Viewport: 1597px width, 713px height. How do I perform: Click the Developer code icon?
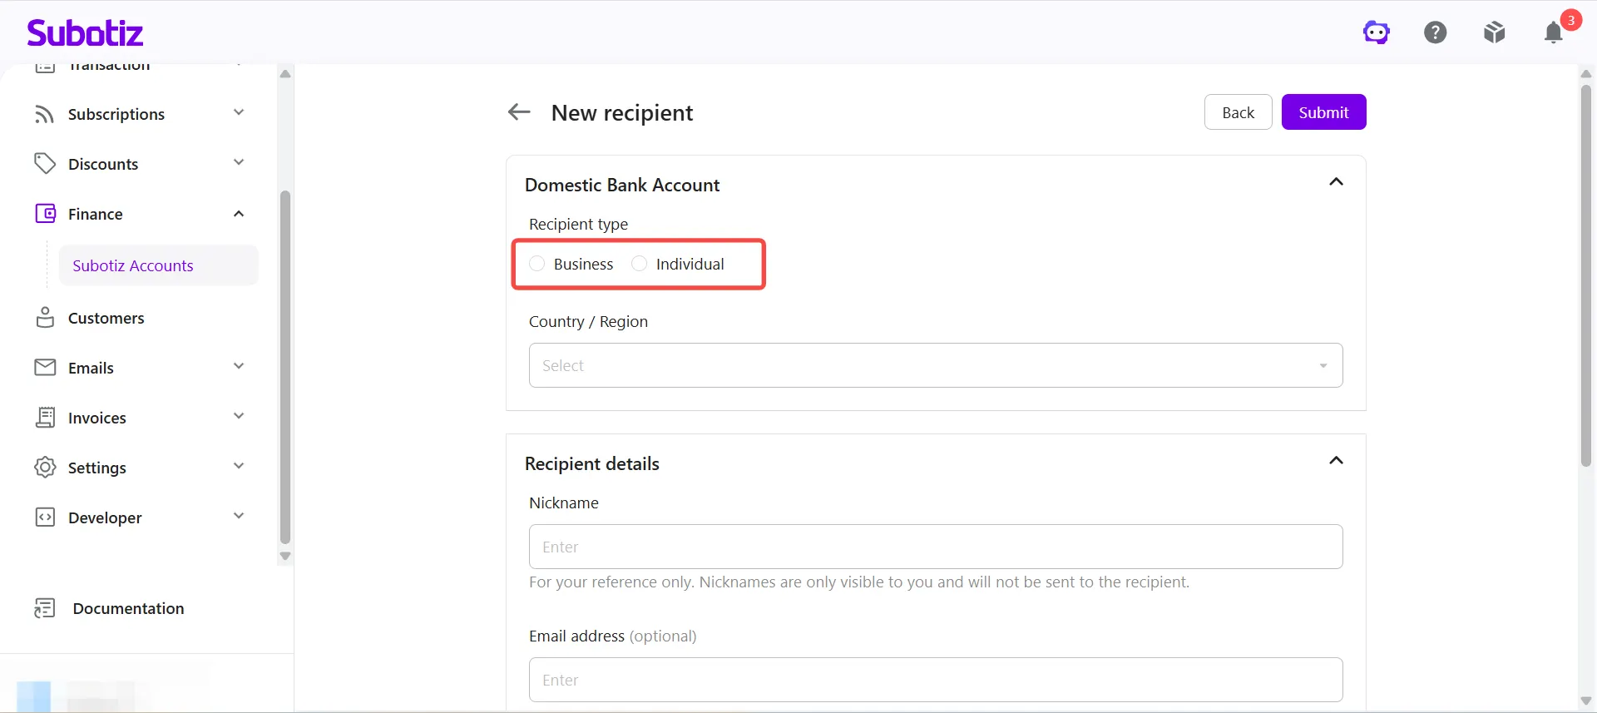point(45,517)
